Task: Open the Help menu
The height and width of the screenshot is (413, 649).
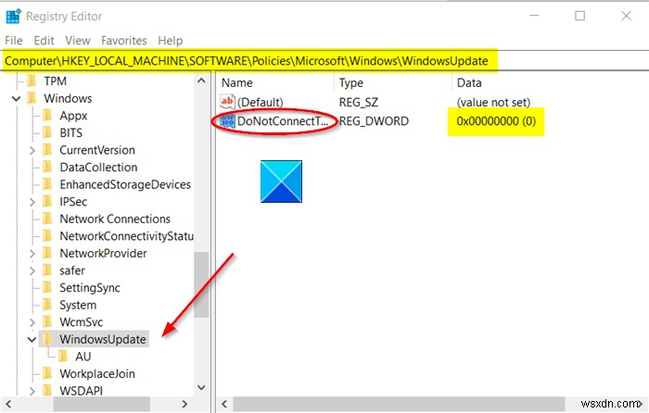Action: coord(170,41)
